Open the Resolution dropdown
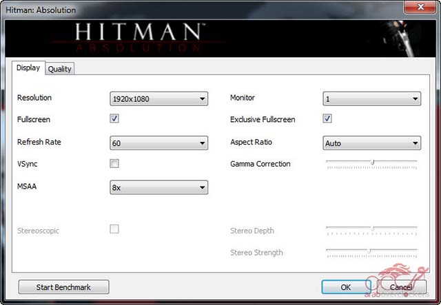Viewport: 441px width, 305px height. (x=159, y=99)
